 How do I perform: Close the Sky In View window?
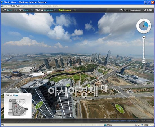[x=153, y=2]
